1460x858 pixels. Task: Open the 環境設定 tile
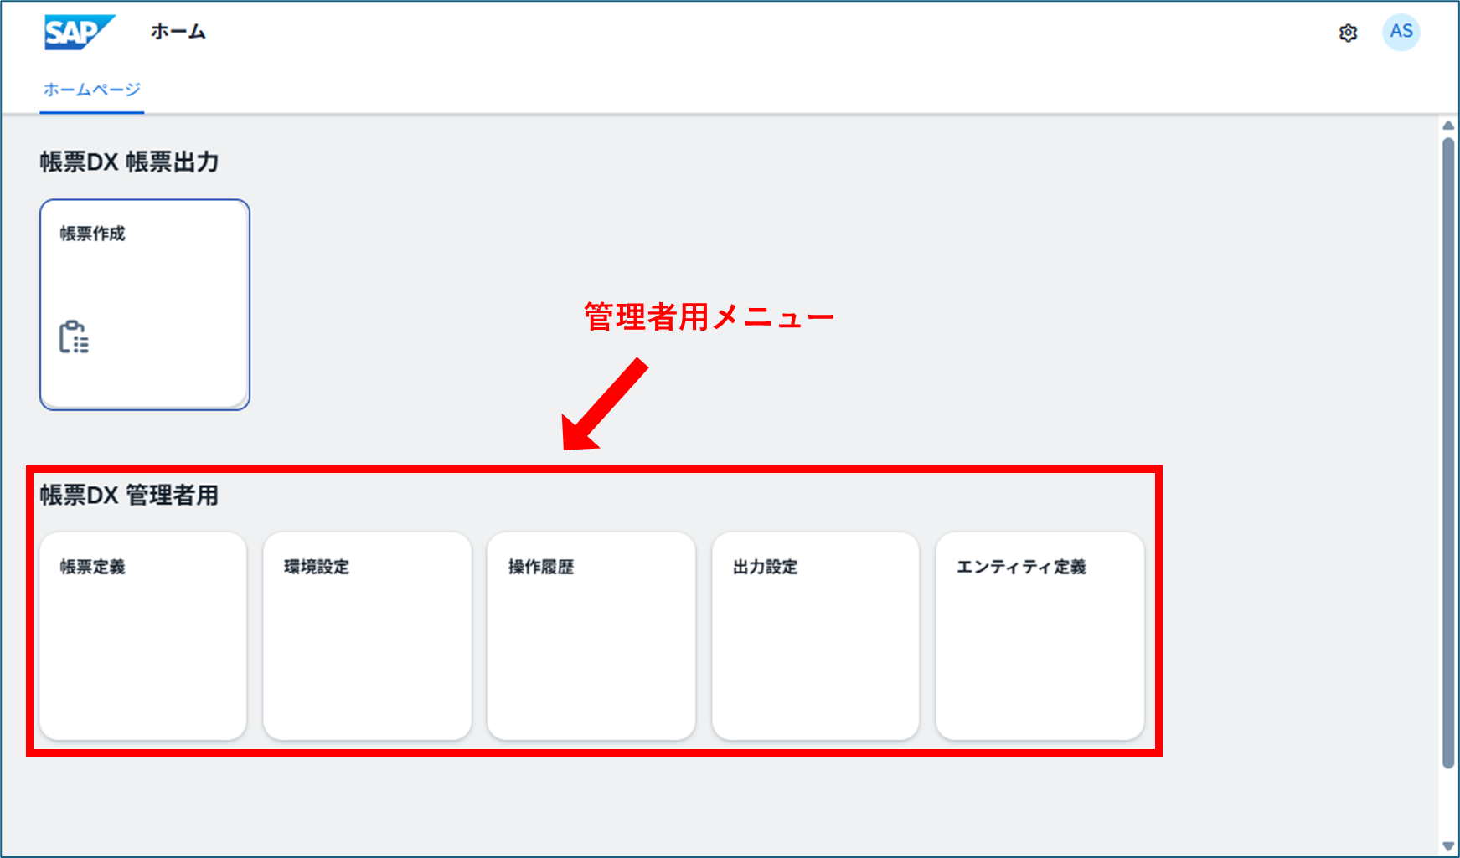(x=367, y=636)
